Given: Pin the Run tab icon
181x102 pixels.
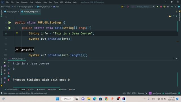Looking at the screenshot, I should 5,82.
